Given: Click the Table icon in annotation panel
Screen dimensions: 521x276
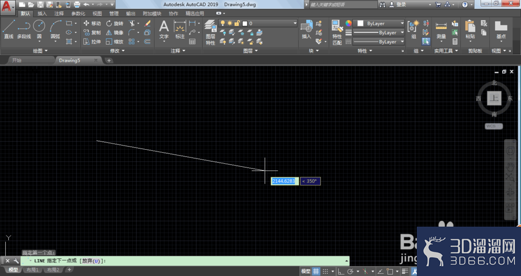Looking at the screenshot, I should click(x=192, y=42).
